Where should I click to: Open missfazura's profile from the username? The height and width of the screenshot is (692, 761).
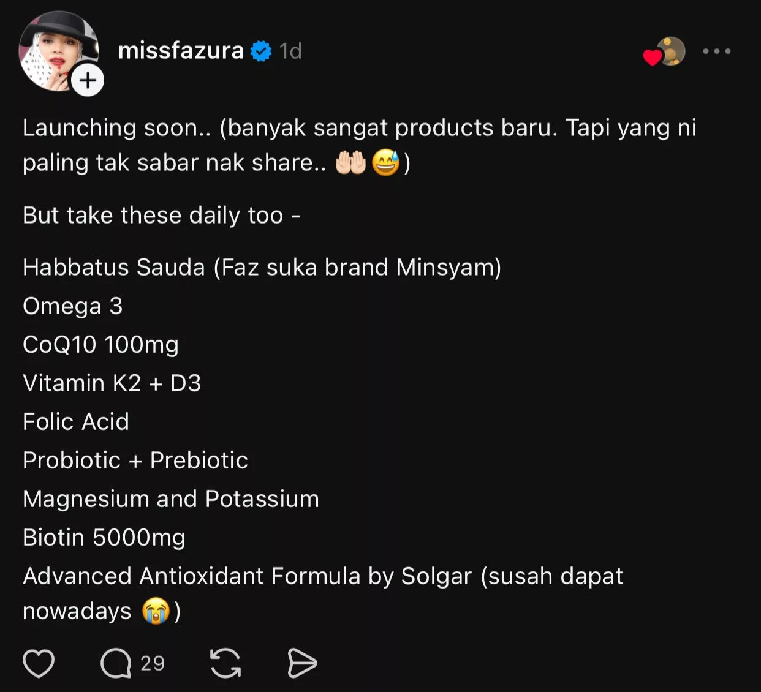pos(180,51)
